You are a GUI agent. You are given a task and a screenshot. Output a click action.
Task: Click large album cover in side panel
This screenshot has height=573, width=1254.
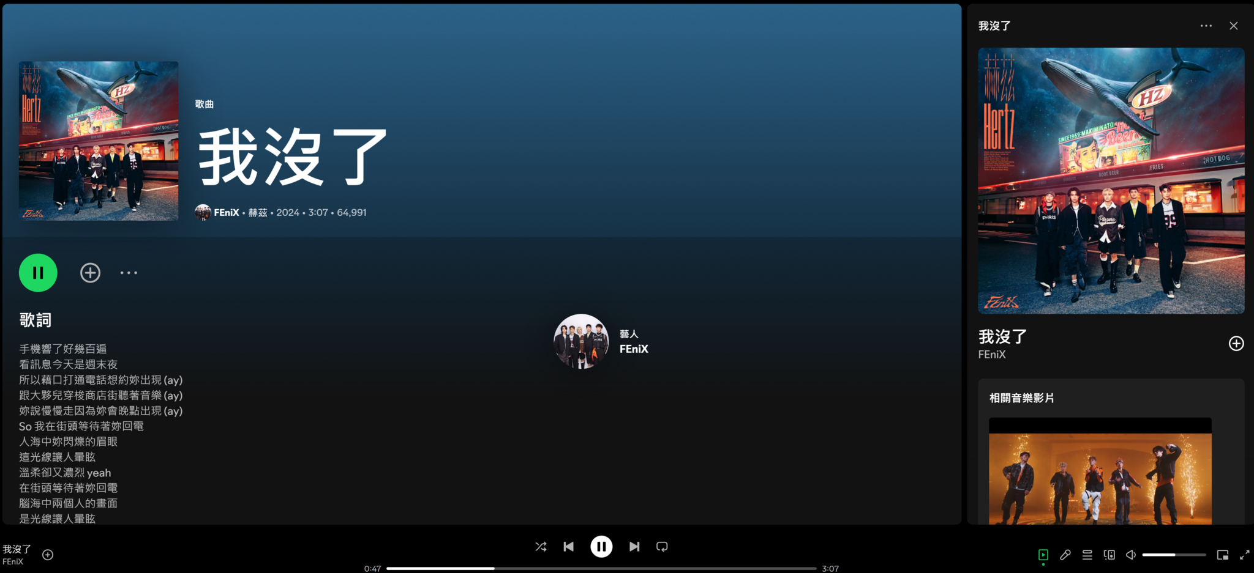[x=1111, y=181]
